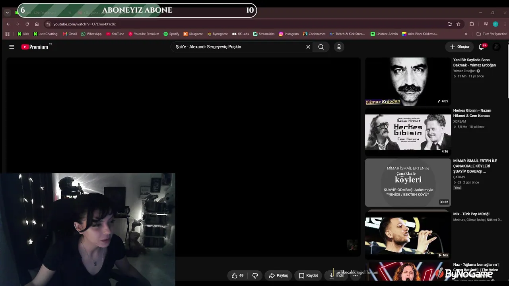Open the browser home page
The height and width of the screenshot is (286, 509).
point(37,24)
